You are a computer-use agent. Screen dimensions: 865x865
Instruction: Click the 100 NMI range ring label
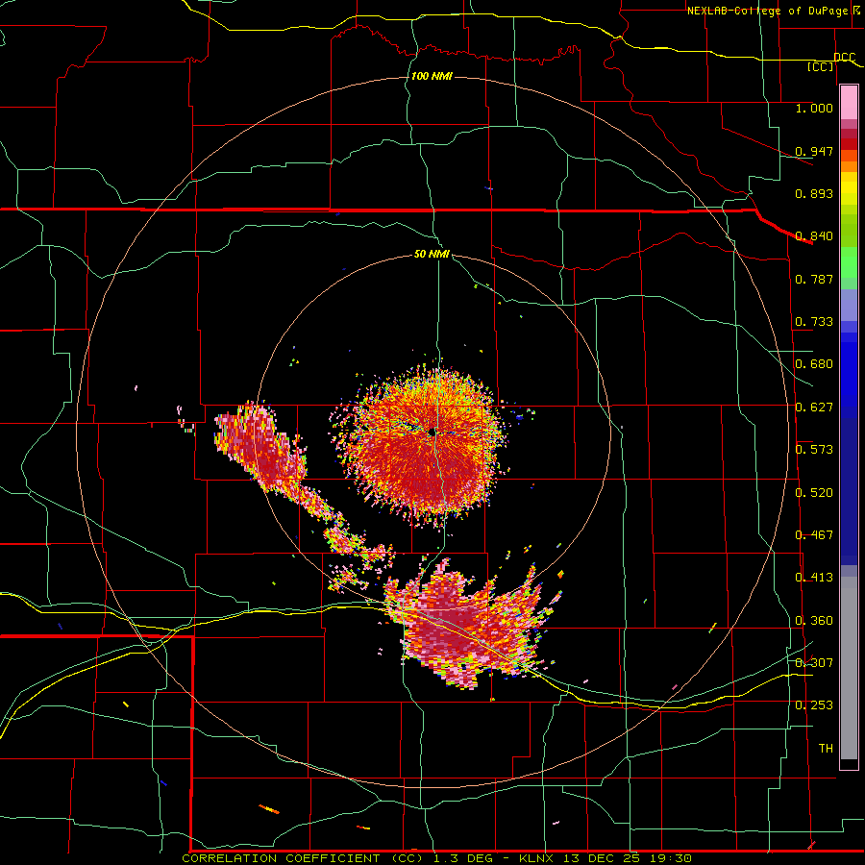432,76
